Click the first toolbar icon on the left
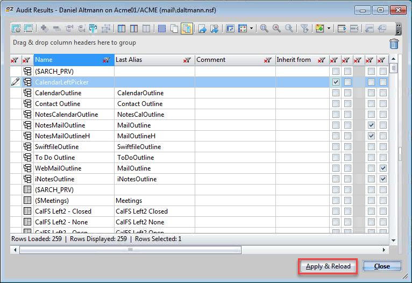Viewport: 412px width, 283px height. pyautogui.click(x=16, y=29)
